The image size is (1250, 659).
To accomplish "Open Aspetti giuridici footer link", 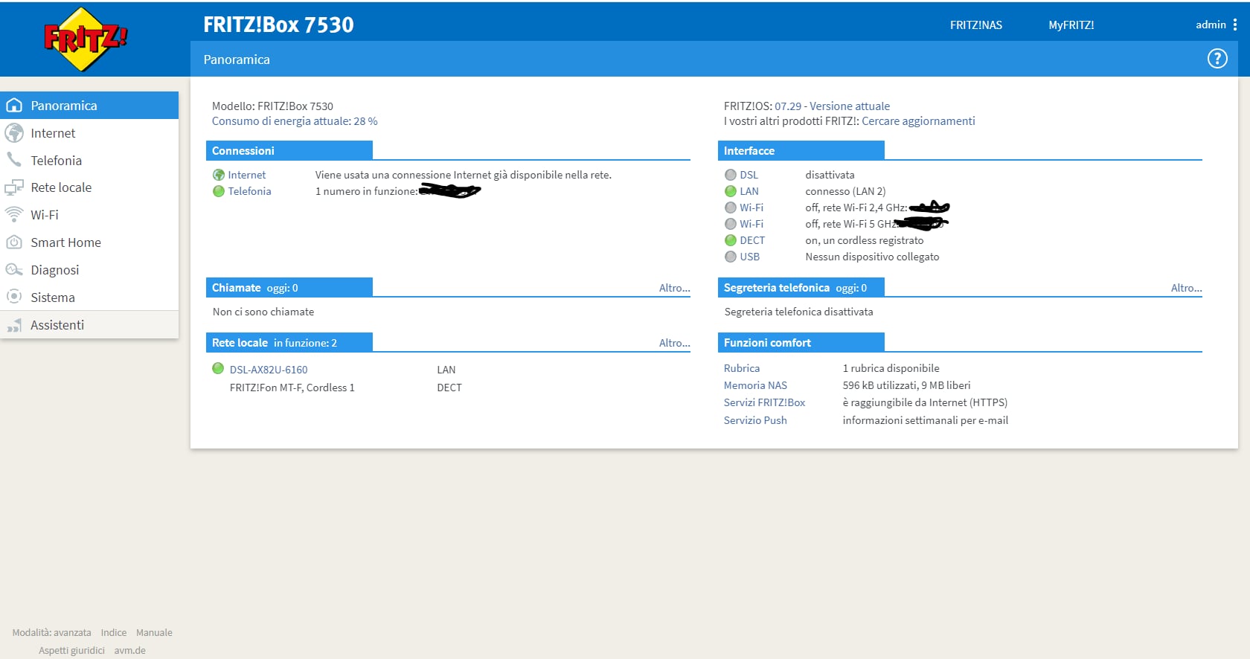I will click(71, 651).
